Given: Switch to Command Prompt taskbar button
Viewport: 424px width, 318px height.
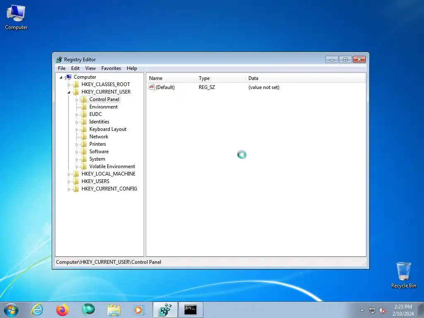Looking at the screenshot, I should coord(190,310).
